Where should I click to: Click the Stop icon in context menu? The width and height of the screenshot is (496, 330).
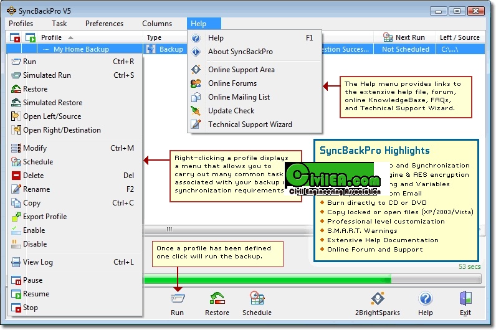[x=16, y=308]
